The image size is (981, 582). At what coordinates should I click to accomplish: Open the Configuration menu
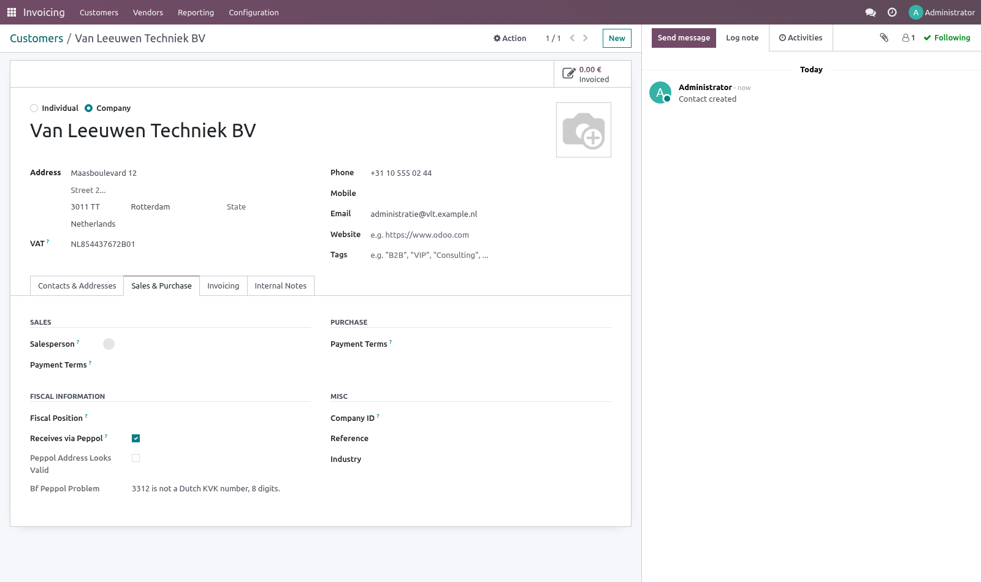(x=254, y=12)
